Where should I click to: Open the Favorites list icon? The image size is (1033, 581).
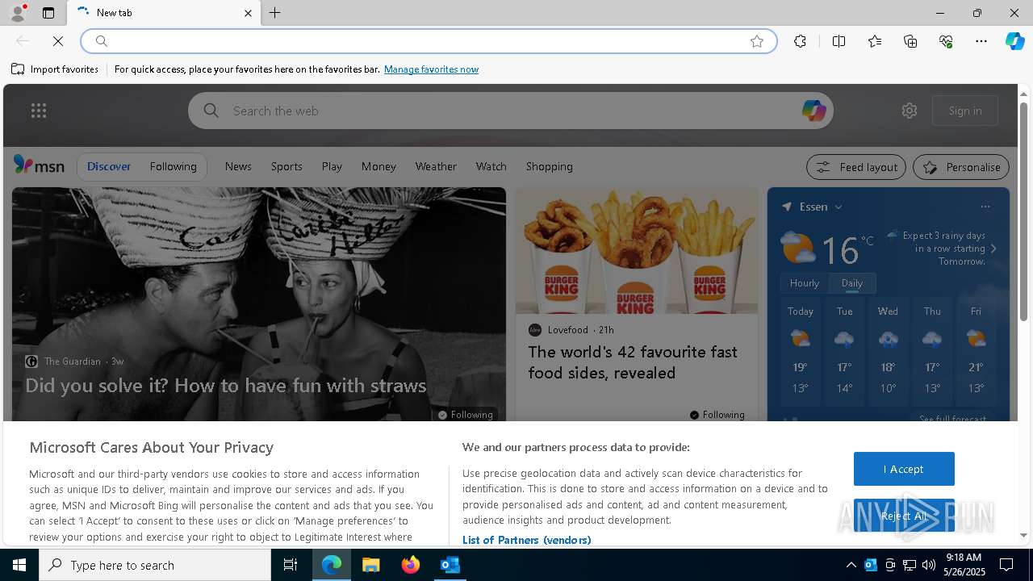(875, 41)
